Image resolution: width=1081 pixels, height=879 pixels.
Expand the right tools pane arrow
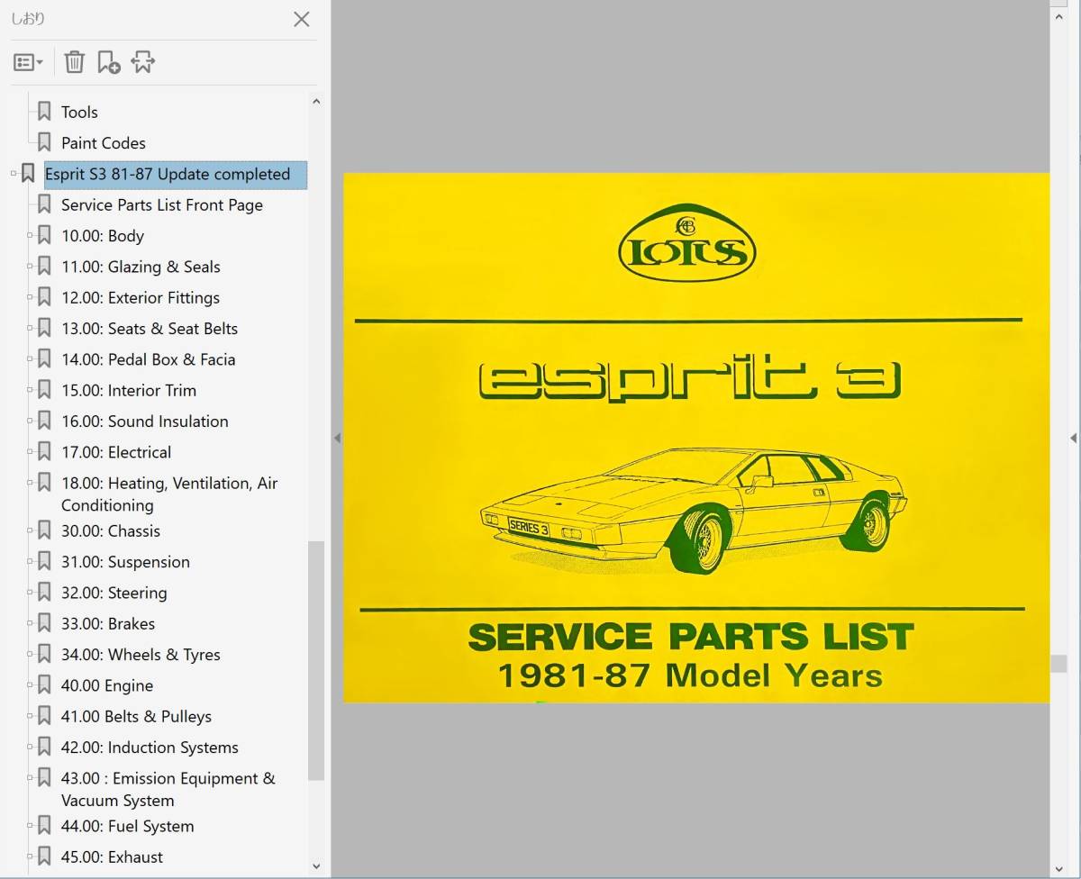pyautogui.click(x=1073, y=439)
